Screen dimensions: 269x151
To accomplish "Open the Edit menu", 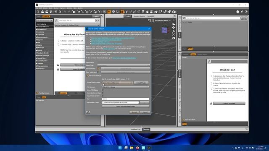I will pyautogui.click(x=40, y=8).
